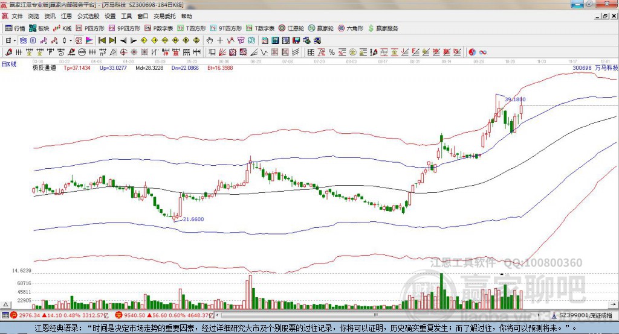
Task: Click the Md=28.3228 value
Action: coord(149,68)
